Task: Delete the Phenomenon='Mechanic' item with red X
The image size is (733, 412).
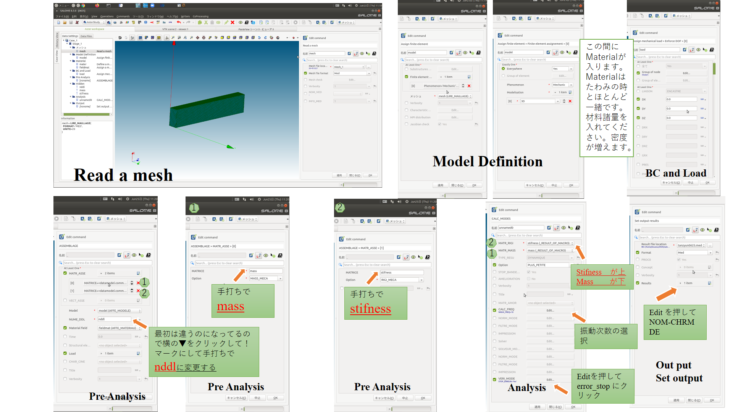Action: pyautogui.click(x=469, y=86)
